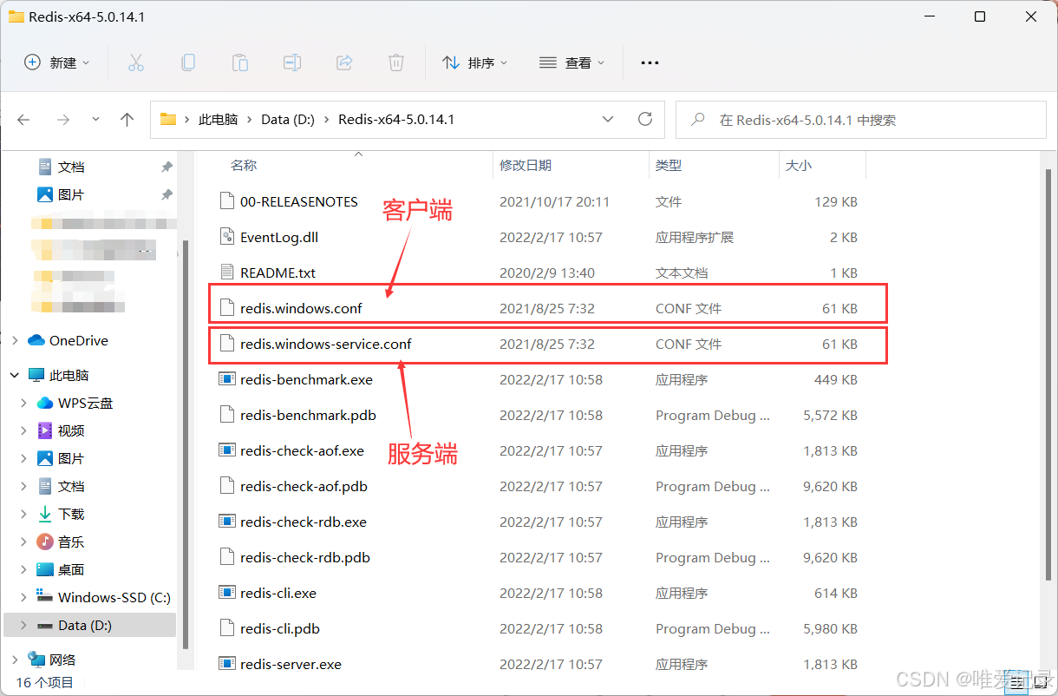
Task: Click the pinned 文档 documents icon in quick access
Action: 45,167
